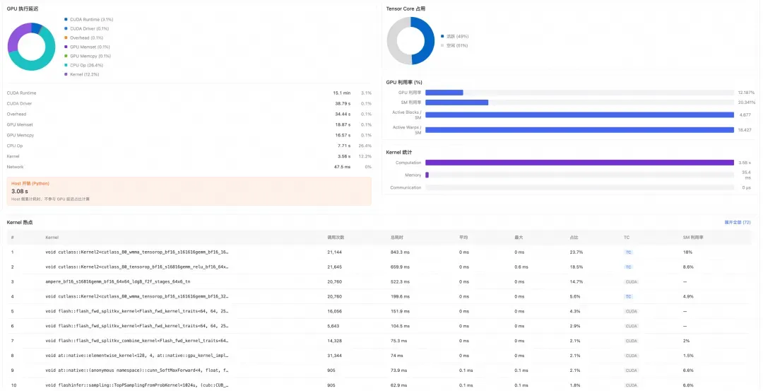The image size is (763, 391).
Task: Click the TC badge on kernel row 4
Action: (x=628, y=296)
